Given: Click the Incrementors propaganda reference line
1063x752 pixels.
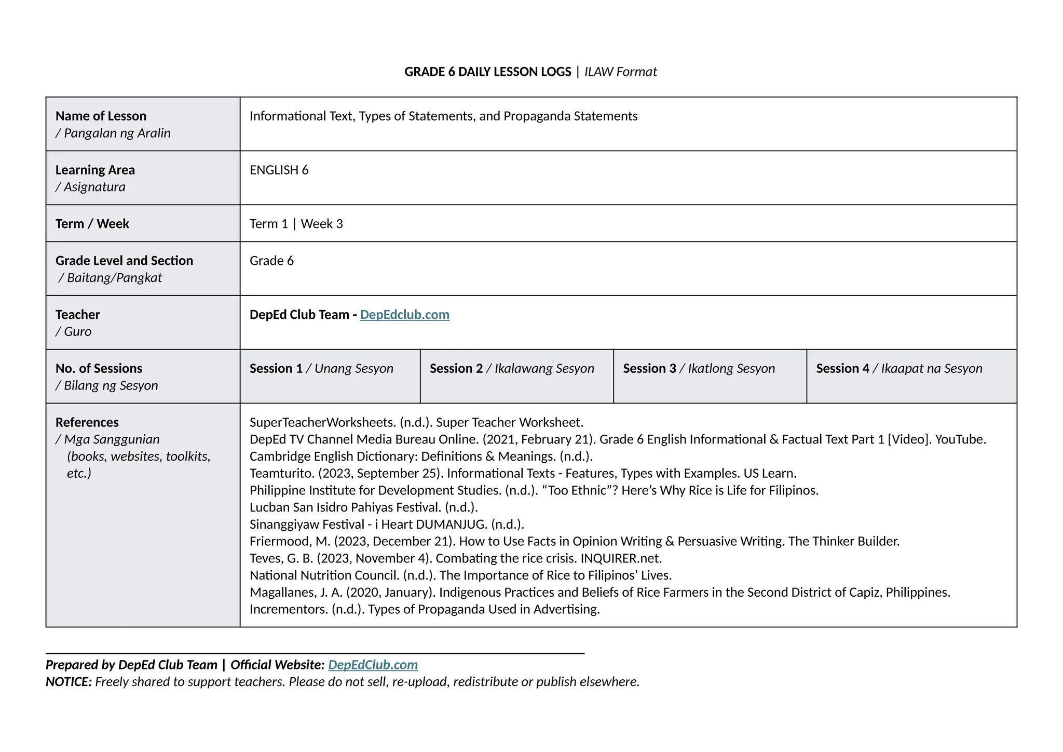Looking at the screenshot, I should point(425,609).
